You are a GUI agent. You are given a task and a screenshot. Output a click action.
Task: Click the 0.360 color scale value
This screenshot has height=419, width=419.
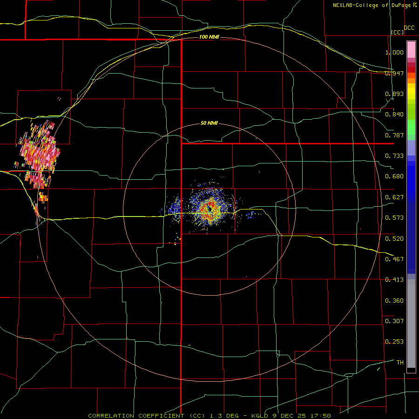coord(394,301)
